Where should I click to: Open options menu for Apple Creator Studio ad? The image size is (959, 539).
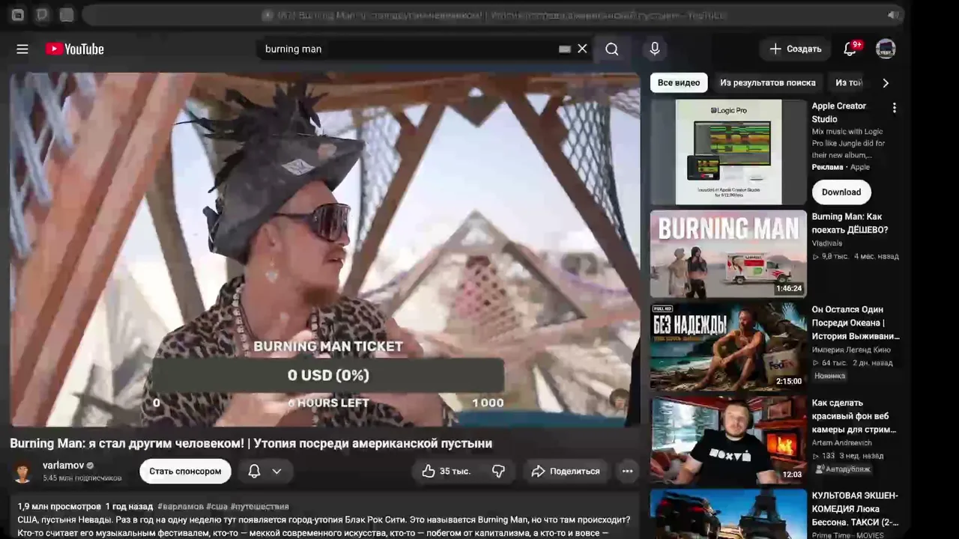[x=894, y=108]
